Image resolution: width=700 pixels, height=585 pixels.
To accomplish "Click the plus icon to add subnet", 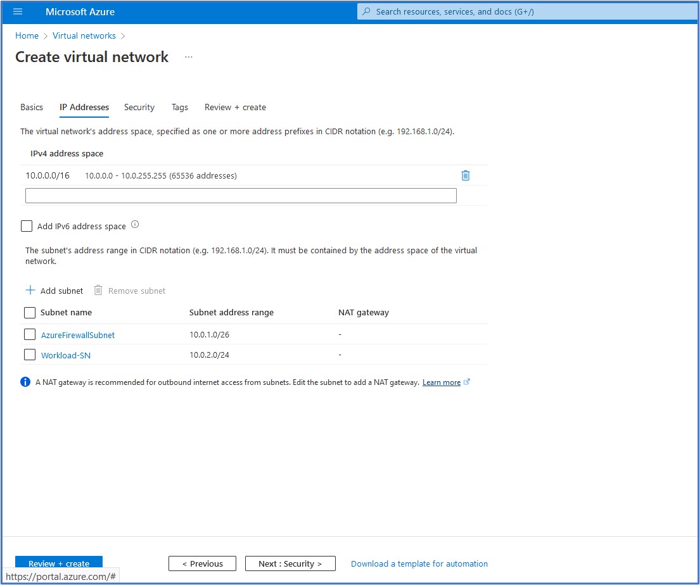I will [x=30, y=291].
